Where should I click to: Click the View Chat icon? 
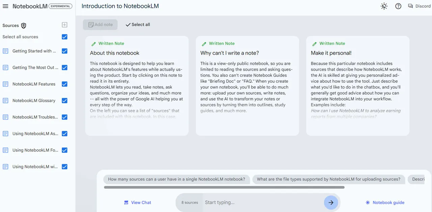coord(127,202)
